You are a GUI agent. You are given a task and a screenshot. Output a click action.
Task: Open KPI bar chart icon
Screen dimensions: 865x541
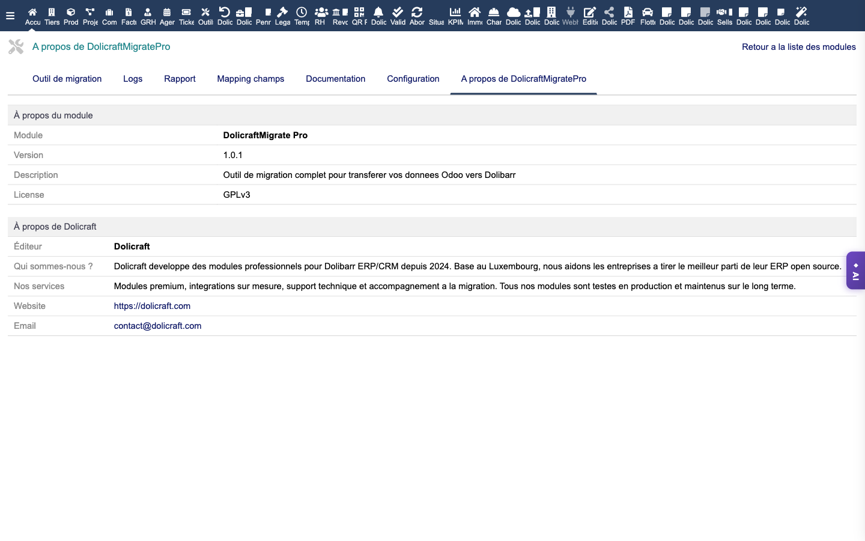pos(455,12)
